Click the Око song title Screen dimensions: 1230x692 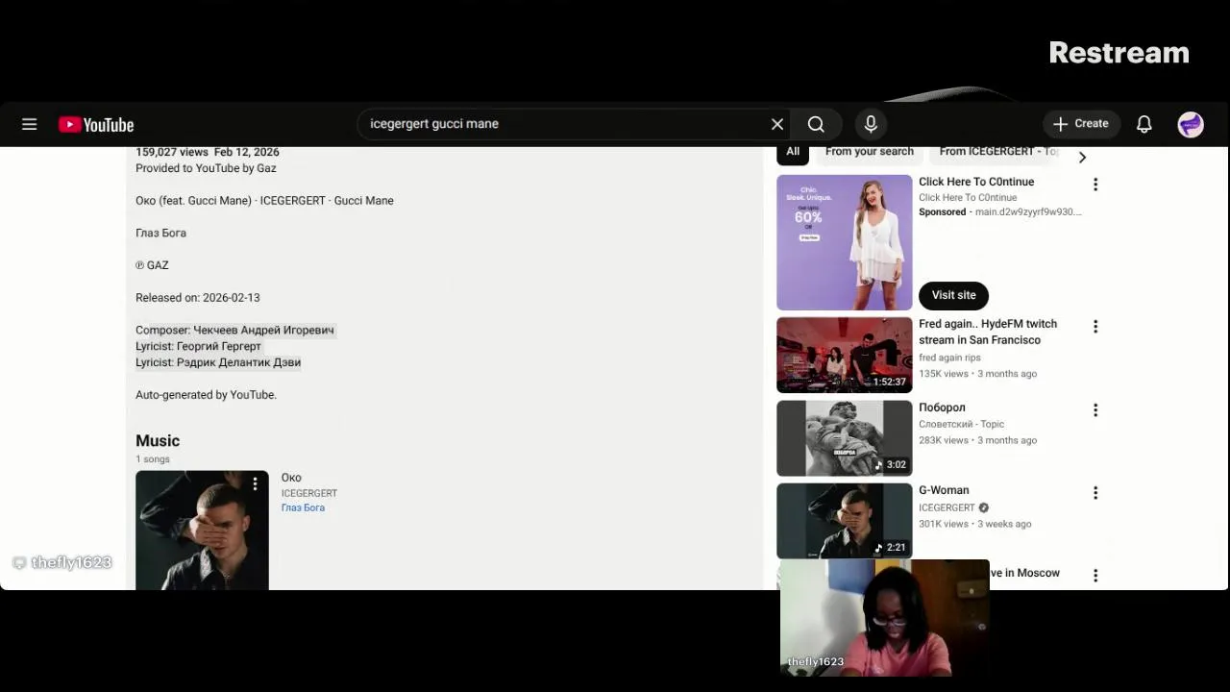[291, 478]
